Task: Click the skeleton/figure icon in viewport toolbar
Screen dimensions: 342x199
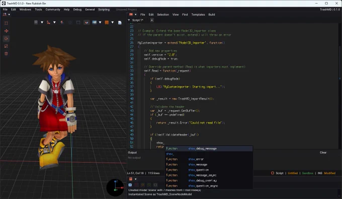Action: [x=62, y=22]
